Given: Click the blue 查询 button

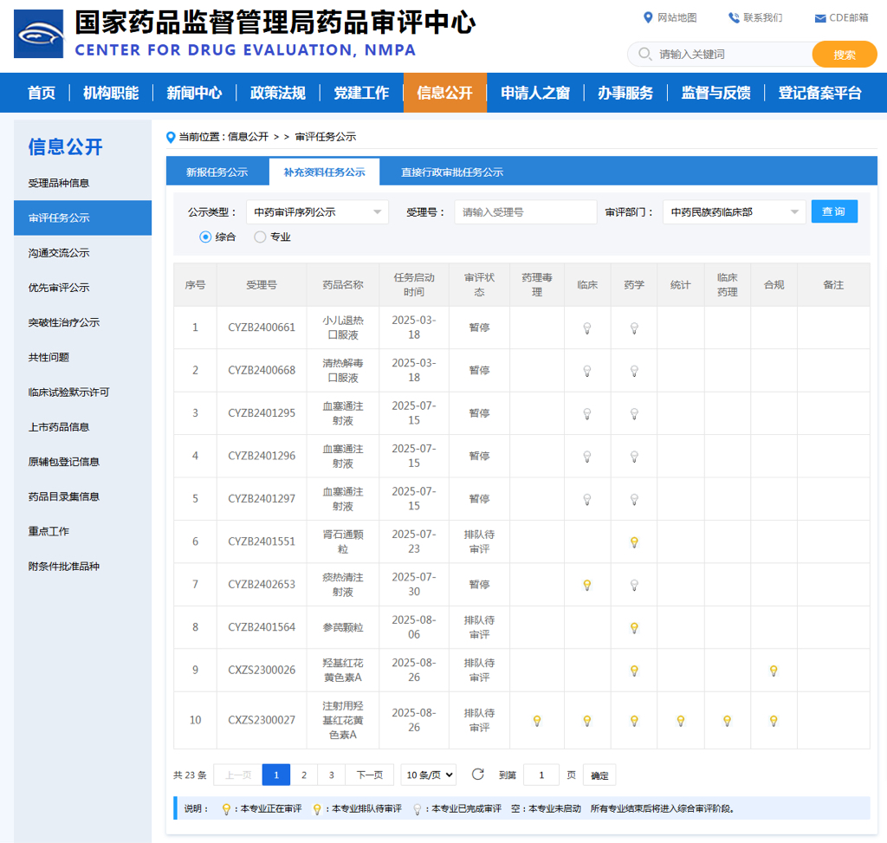Looking at the screenshot, I should pyautogui.click(x=833, y=211).
